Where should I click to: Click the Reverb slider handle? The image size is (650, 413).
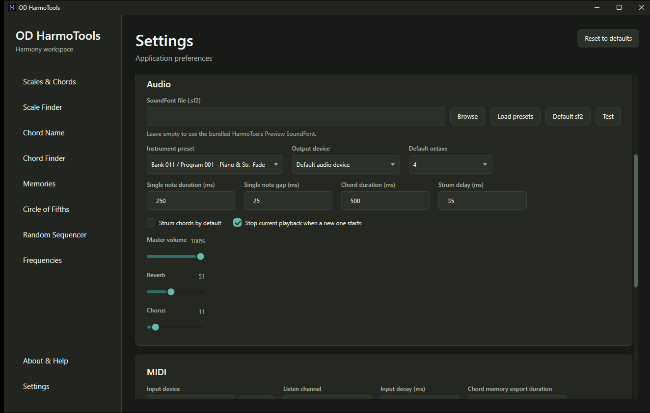pos(171,292)
